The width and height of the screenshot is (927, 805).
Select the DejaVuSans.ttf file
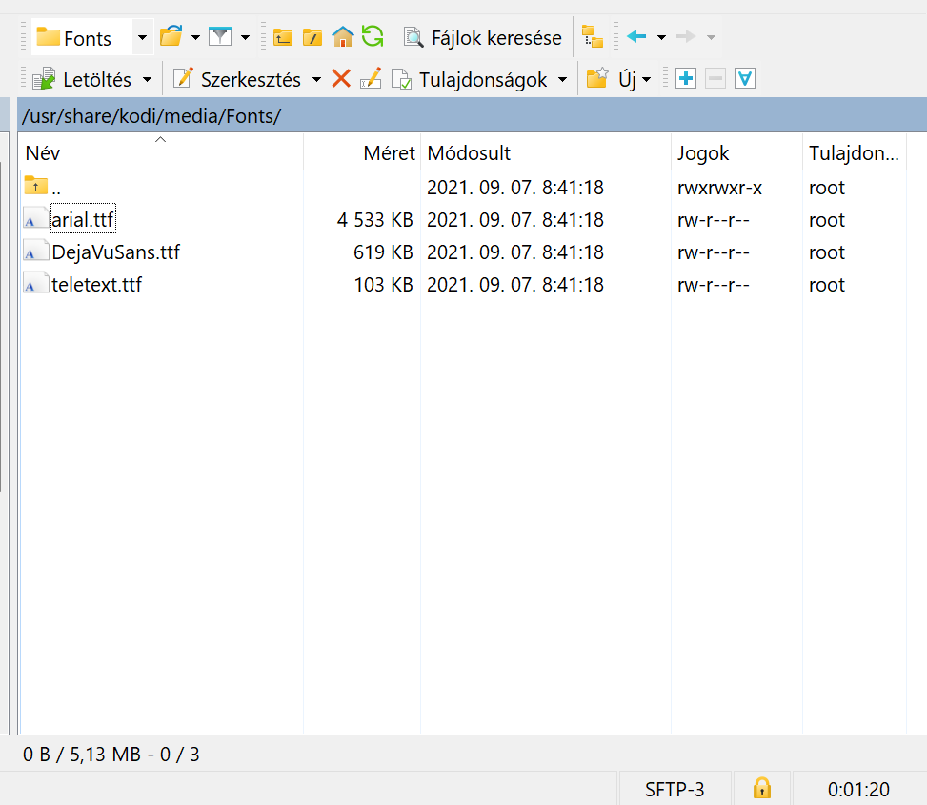[x=116, y=252]
